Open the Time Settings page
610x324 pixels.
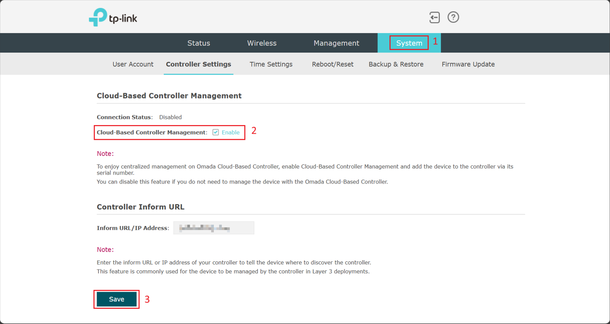click(x=271, y=64)
